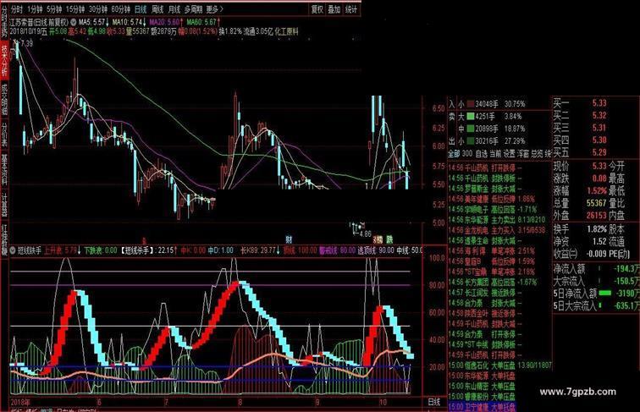Click 总资 tab in alerts panel
Screen dimensions: 640x412
pyautogui.click(x=537, y=154)
